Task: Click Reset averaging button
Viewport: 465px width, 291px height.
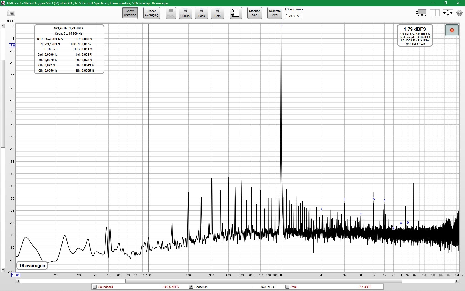Action: (x=152, y=13)
